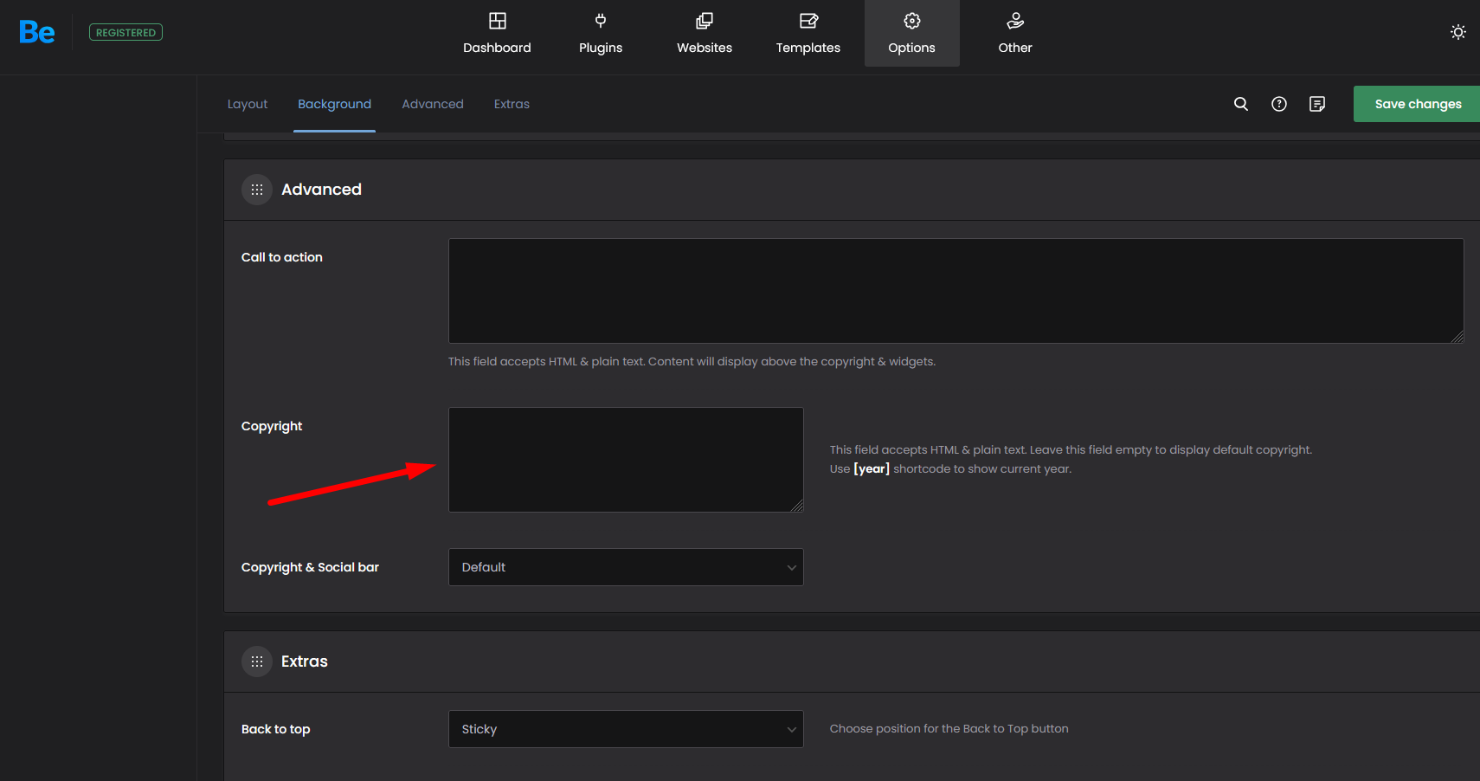Screen dimensions: 1480x781
Task: Click the Back to top label
Action: [275, 729]
